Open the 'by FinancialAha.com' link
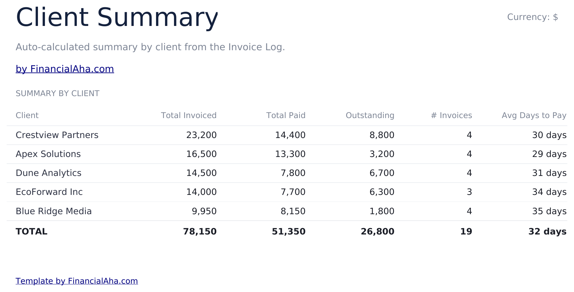574x292 pixels. [65, 69]
